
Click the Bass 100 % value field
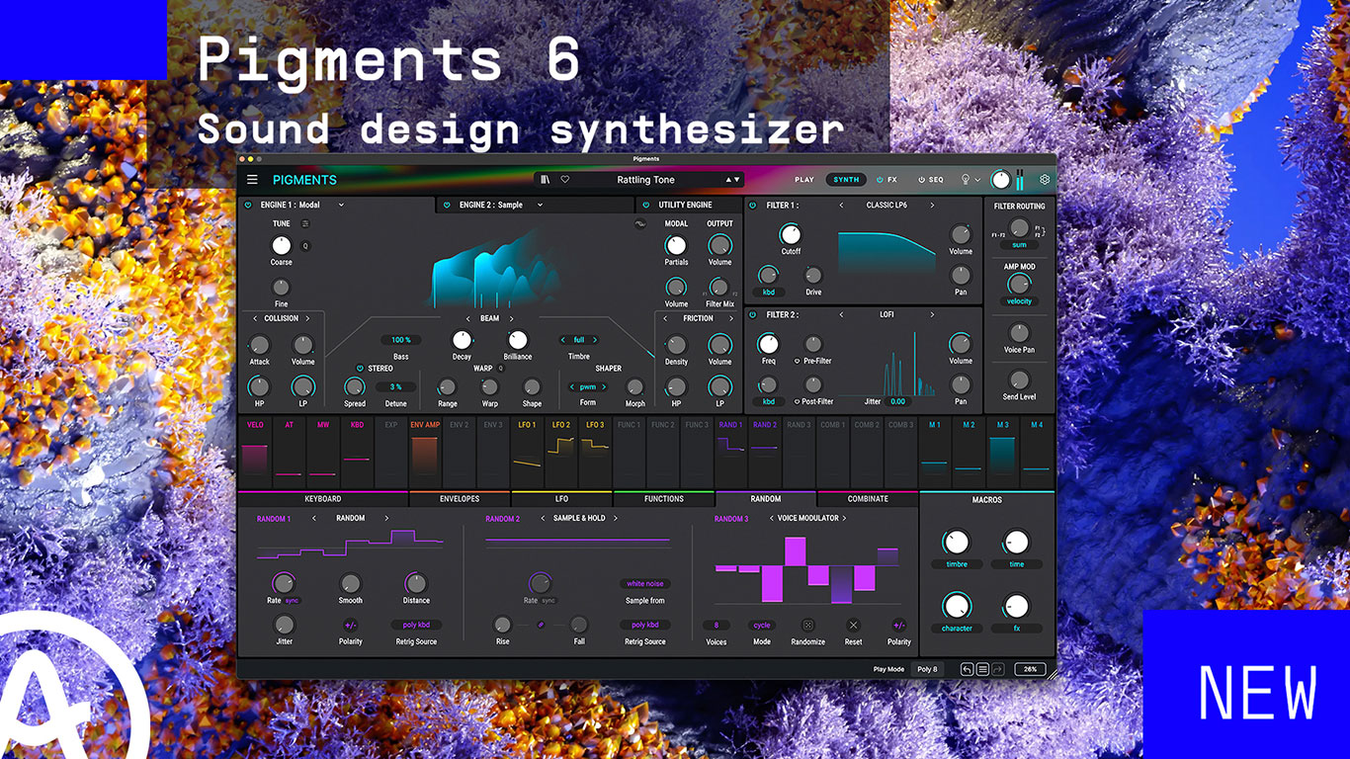[401, 340]
